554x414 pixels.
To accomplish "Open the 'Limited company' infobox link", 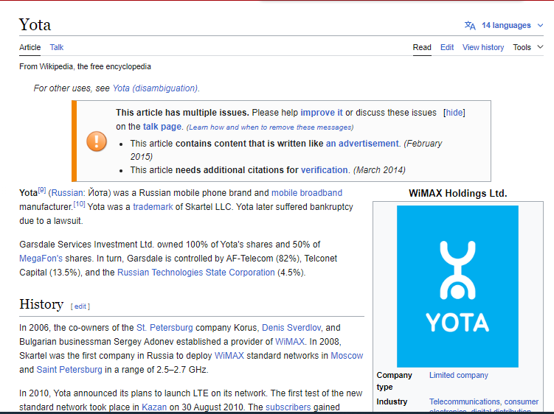I will point(459,375).
